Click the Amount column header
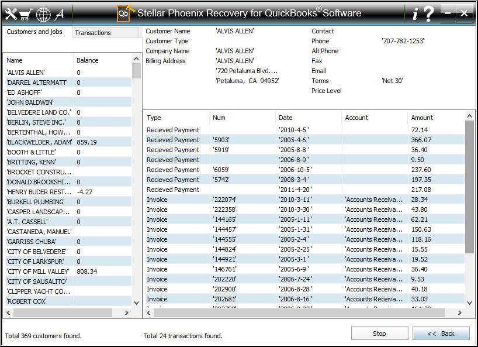The width and height of the screenshot is (478, 347). [422, 118]
